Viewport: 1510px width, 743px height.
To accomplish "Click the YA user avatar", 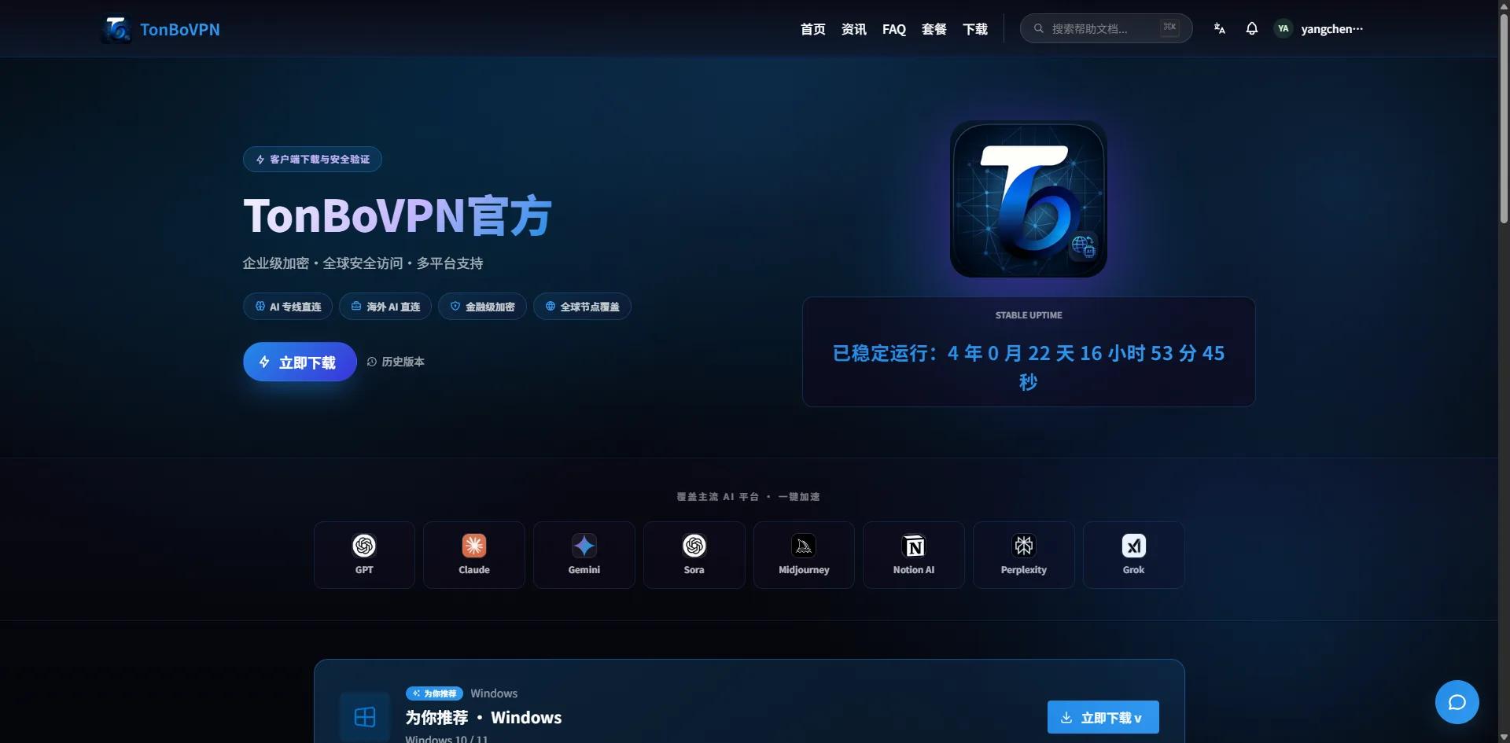I will pyautogui.click(x=1283, y=28).
